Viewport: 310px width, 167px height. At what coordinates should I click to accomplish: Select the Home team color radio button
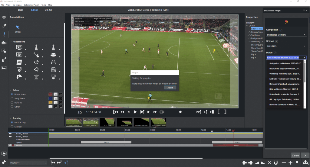pos(12,94)
